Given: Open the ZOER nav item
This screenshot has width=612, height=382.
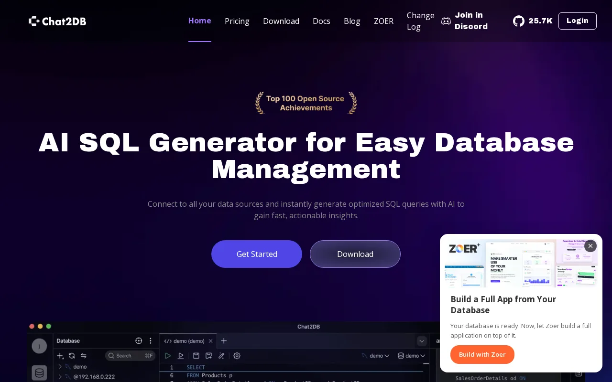Looking at the screenshot, I should pos(383,21).
